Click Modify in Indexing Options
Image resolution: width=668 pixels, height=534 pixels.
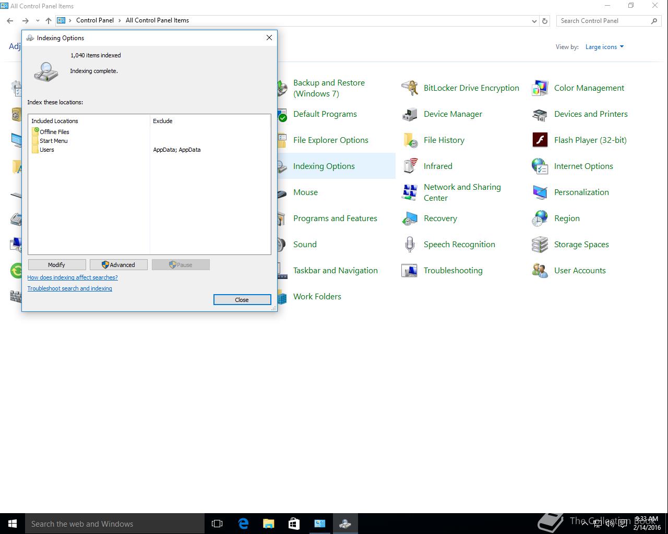[56, 265]
